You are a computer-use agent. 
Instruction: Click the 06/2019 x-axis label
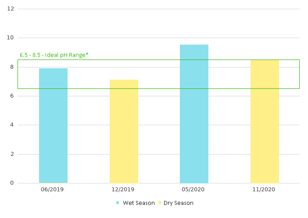coord(53,190)
